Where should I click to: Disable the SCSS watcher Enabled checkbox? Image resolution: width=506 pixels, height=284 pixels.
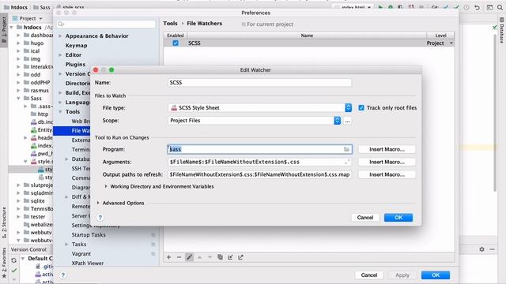[176, 43]
